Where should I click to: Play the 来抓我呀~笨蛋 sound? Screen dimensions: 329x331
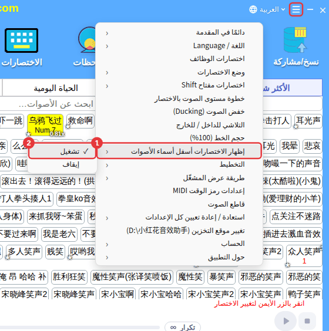(56, 217)
